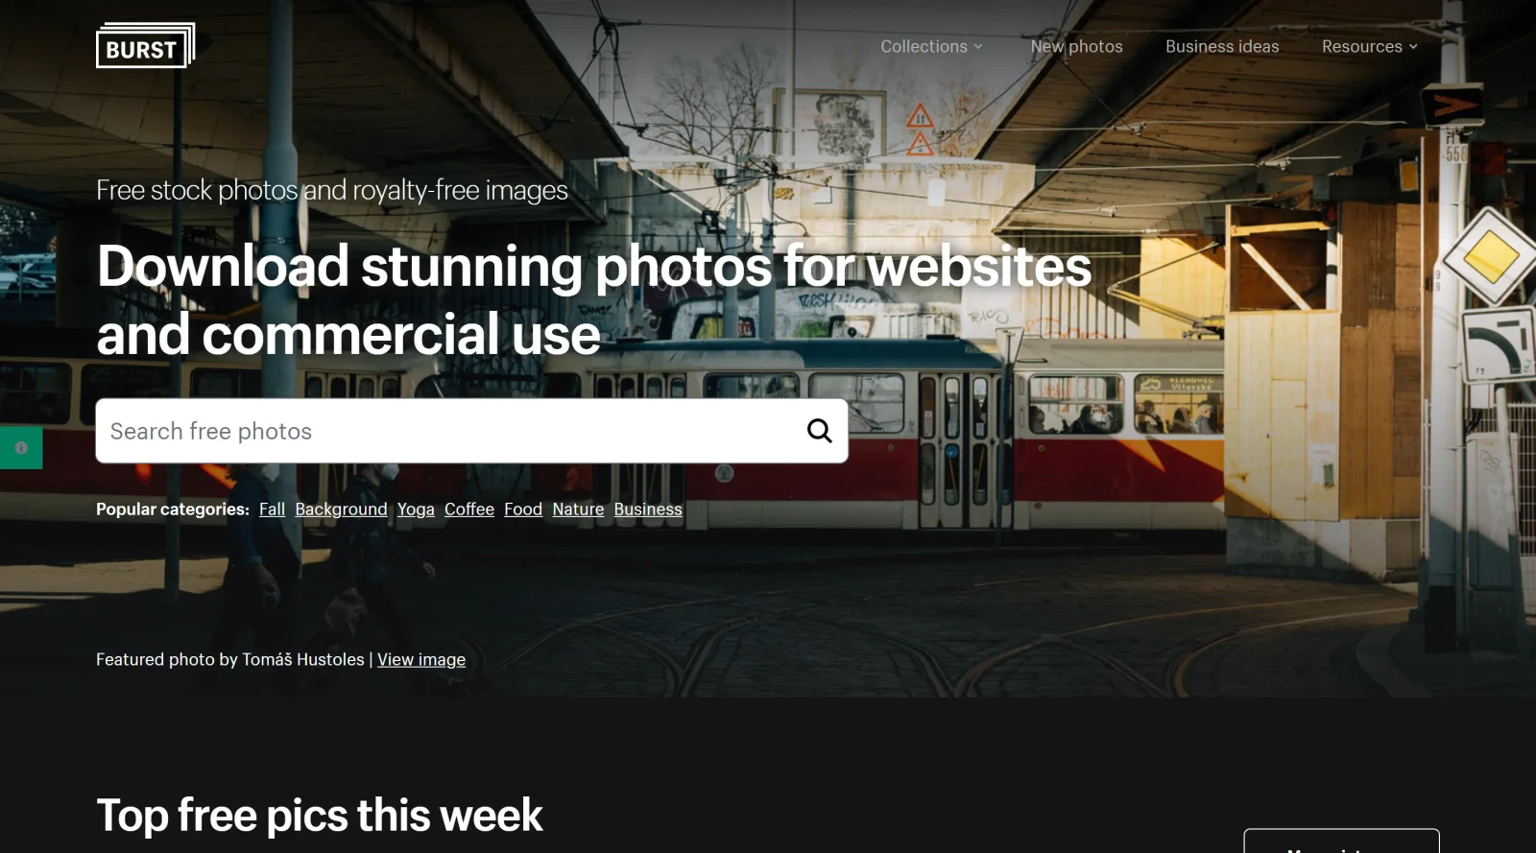The width and height of the screenshot is (1536, 853).
Task: Expand the Resources dropdown chevron
Action: pyautogui.click(x=1413, y=46)
